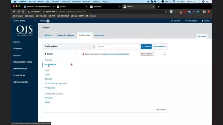Screen dimensions: 223x125
Task: Open the PKP bookmarks folder
Action: tap(52, 16)
